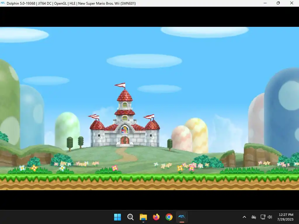The image size is (299, 224).
Task: Open the network status tray icon
Action: (263, 217)
